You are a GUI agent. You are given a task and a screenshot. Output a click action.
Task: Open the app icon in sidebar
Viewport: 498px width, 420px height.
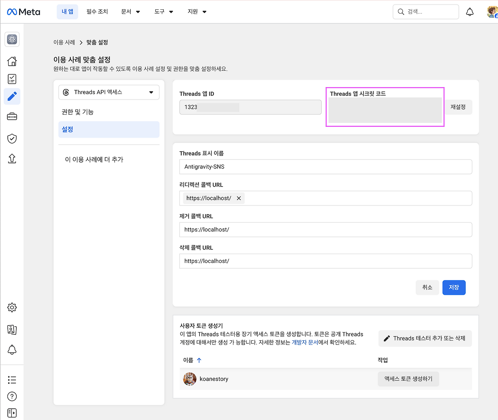point(12,39)
